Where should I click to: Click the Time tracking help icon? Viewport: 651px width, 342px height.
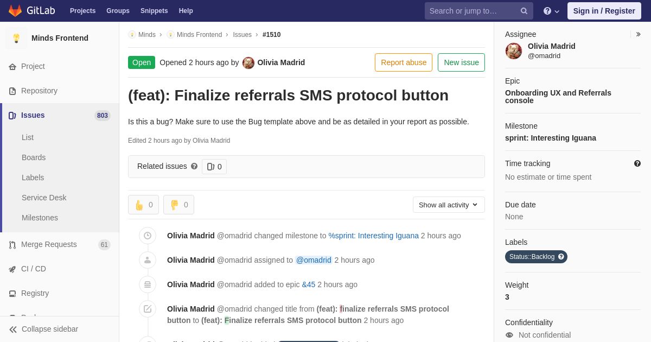click(637, 163)
